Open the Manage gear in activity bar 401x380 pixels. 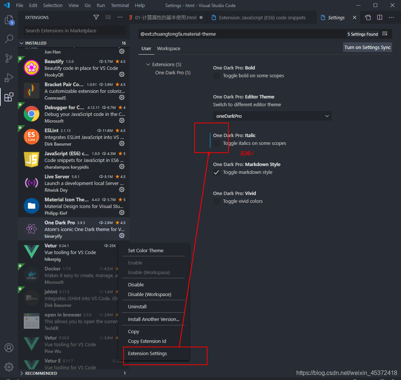click(x=9, y=367)
